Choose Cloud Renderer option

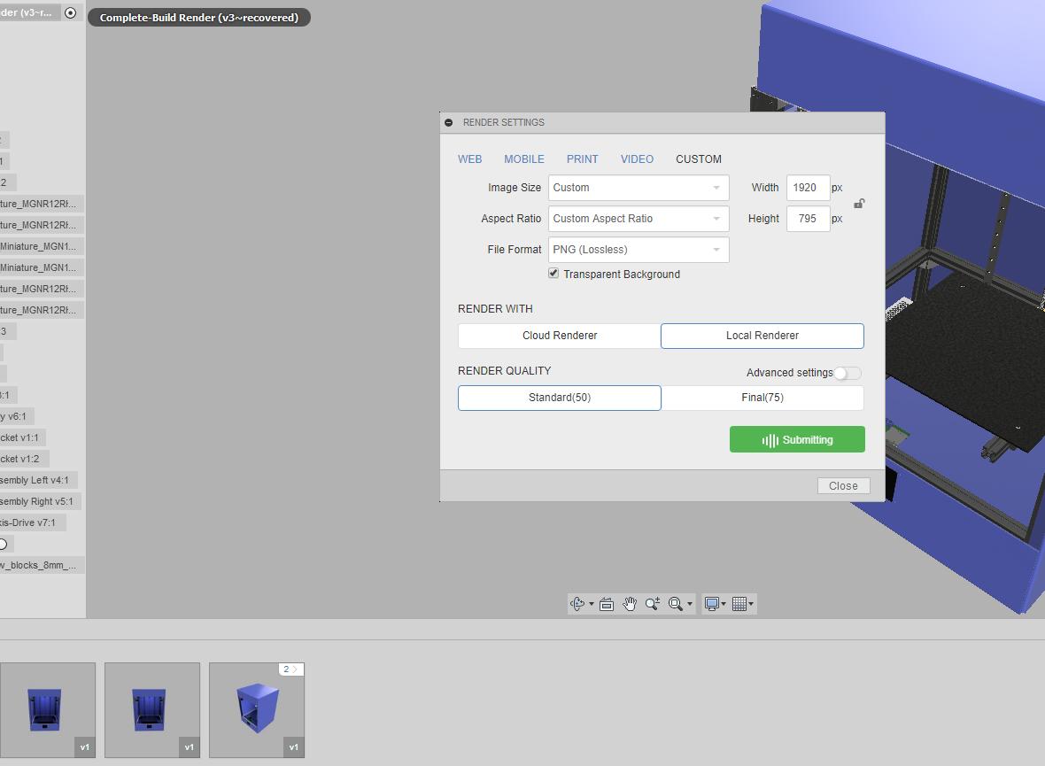559,336
